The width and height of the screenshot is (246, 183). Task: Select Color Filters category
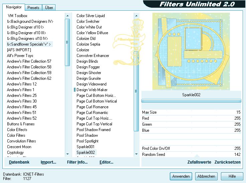click(16, 135)
